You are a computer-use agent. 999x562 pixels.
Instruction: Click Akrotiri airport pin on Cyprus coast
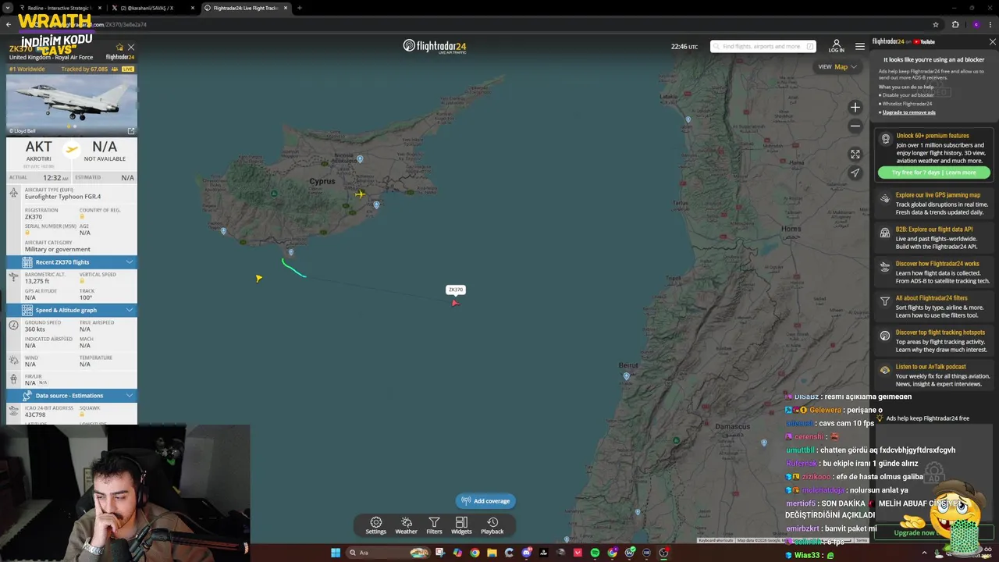(x=290, y=252)
